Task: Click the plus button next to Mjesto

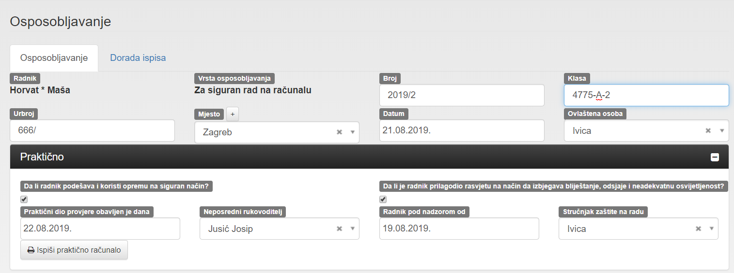Action: click(233, 114)
